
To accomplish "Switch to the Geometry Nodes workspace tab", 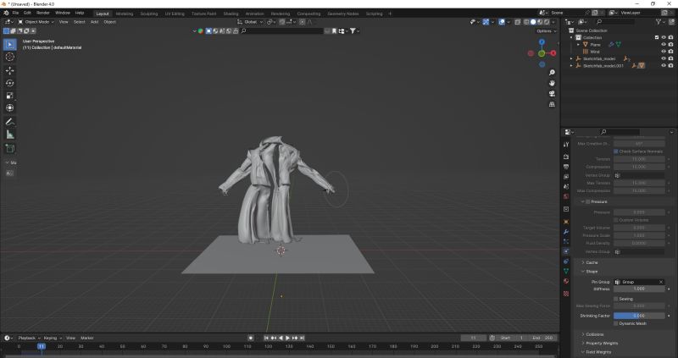I will tap(343, 14).
